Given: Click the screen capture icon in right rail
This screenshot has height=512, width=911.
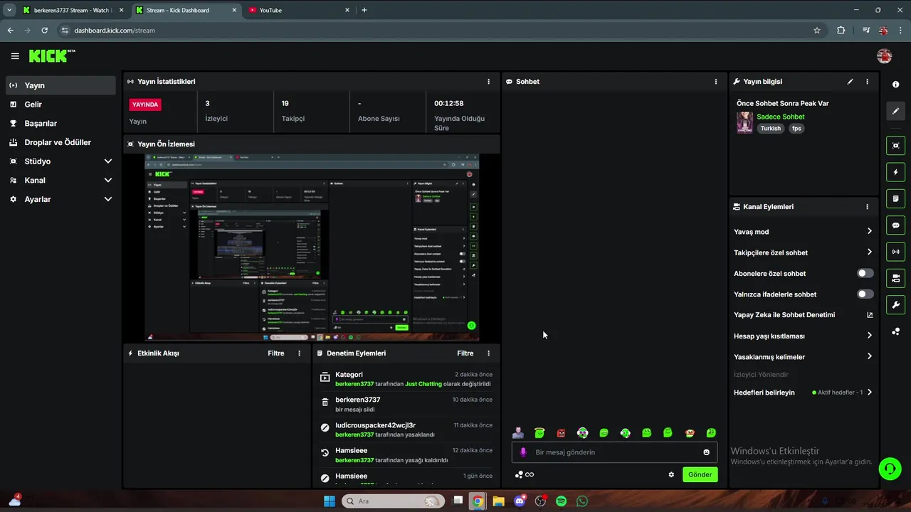Looking at the screenshot, I should coord(895,146).
